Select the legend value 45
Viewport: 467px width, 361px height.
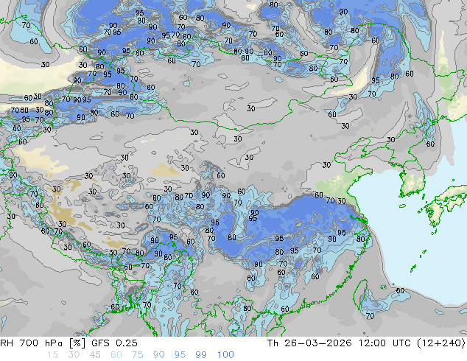coord(95,355)
